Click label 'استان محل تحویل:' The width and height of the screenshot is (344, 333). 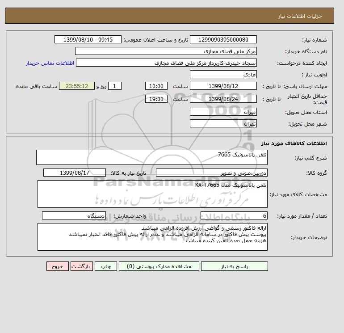(x=306, y=112)
